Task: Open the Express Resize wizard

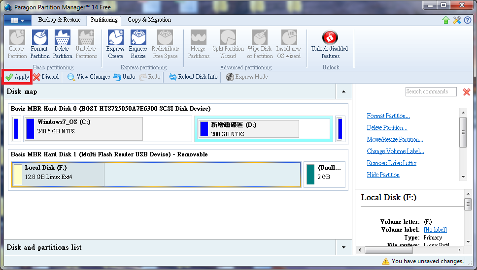Action: [138, 44]
